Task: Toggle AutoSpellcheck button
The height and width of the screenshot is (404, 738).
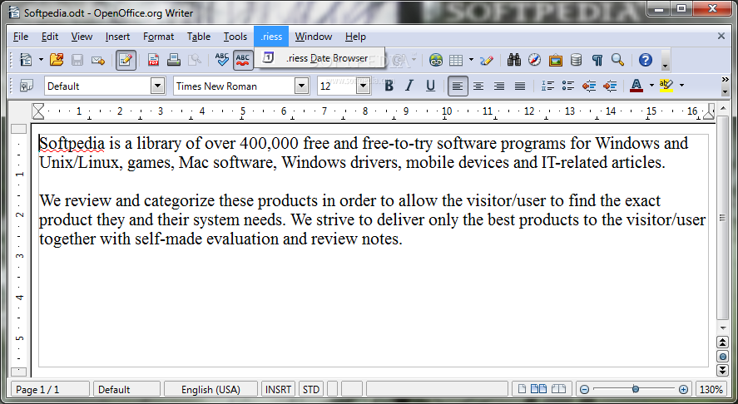Action: (243, 60)
